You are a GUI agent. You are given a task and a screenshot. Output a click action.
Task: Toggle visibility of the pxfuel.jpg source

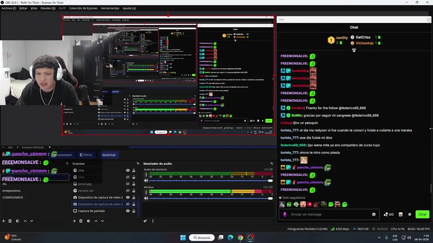click(128, 184)
